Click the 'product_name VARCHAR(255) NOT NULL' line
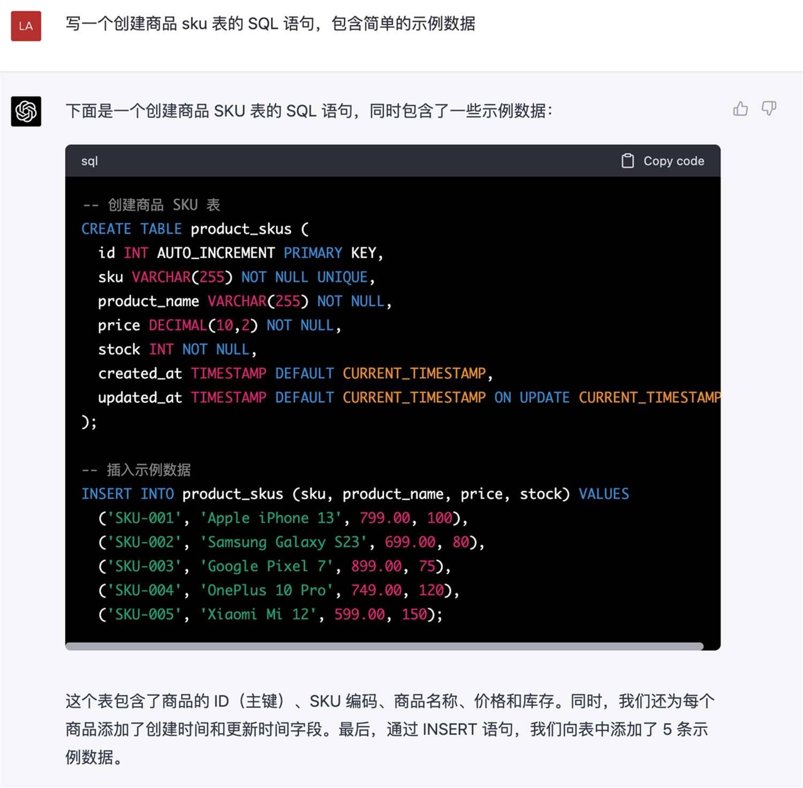The height and width of the screenshot is (788, 803). (x=245, y=301)
